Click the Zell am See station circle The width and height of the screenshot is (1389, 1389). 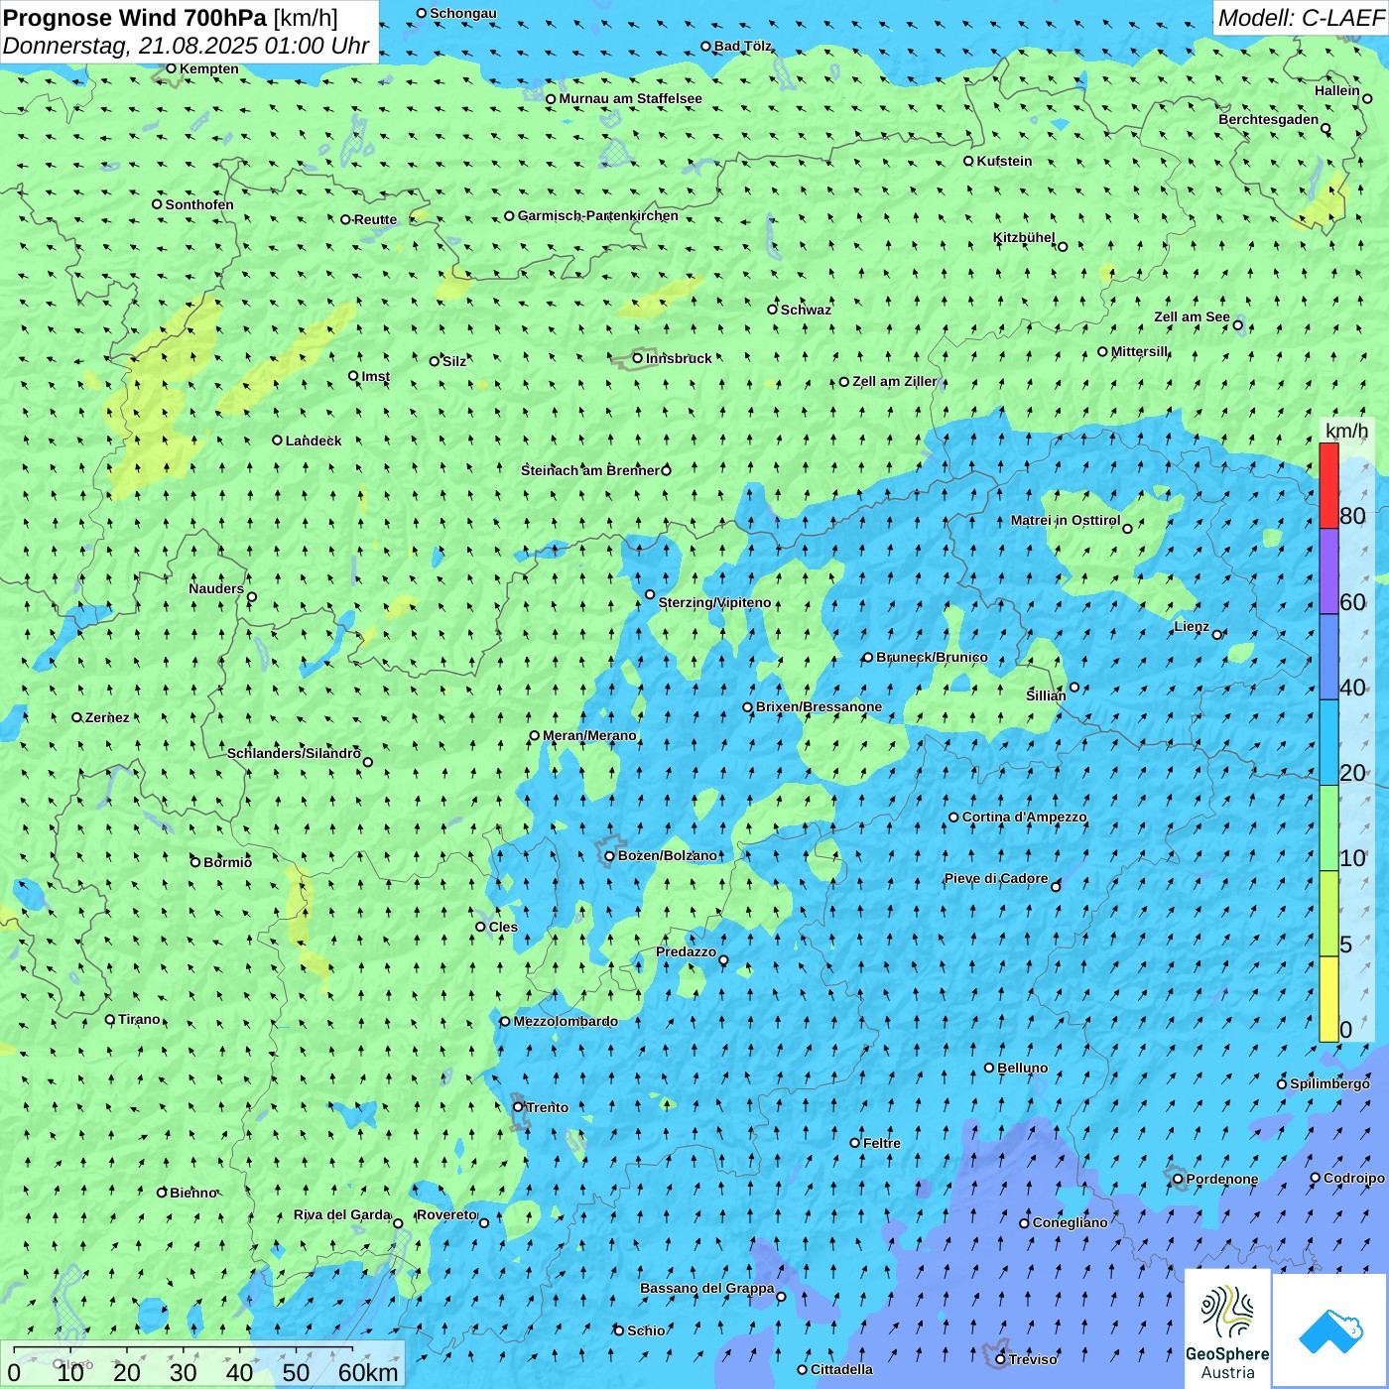pyautogui.click(x=1237, y=325)
